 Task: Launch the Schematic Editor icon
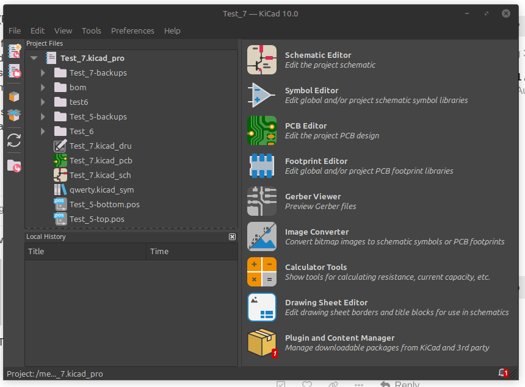click(x=262, y=60)
